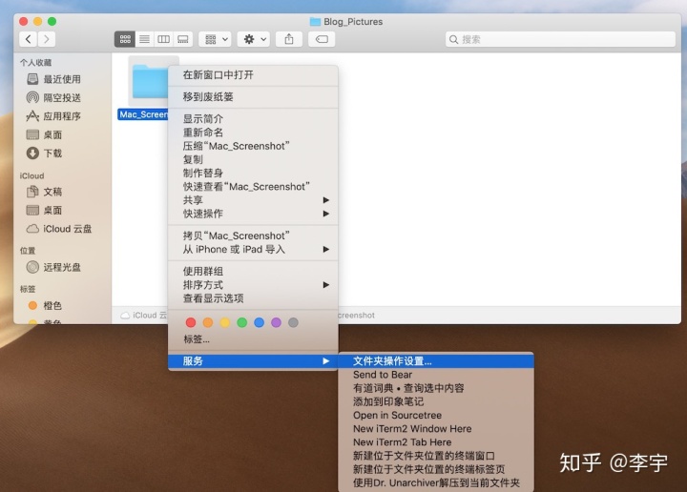
Task: Choose 新建位于文件夹位置的终端窗口
Action: tap(436, 456)
